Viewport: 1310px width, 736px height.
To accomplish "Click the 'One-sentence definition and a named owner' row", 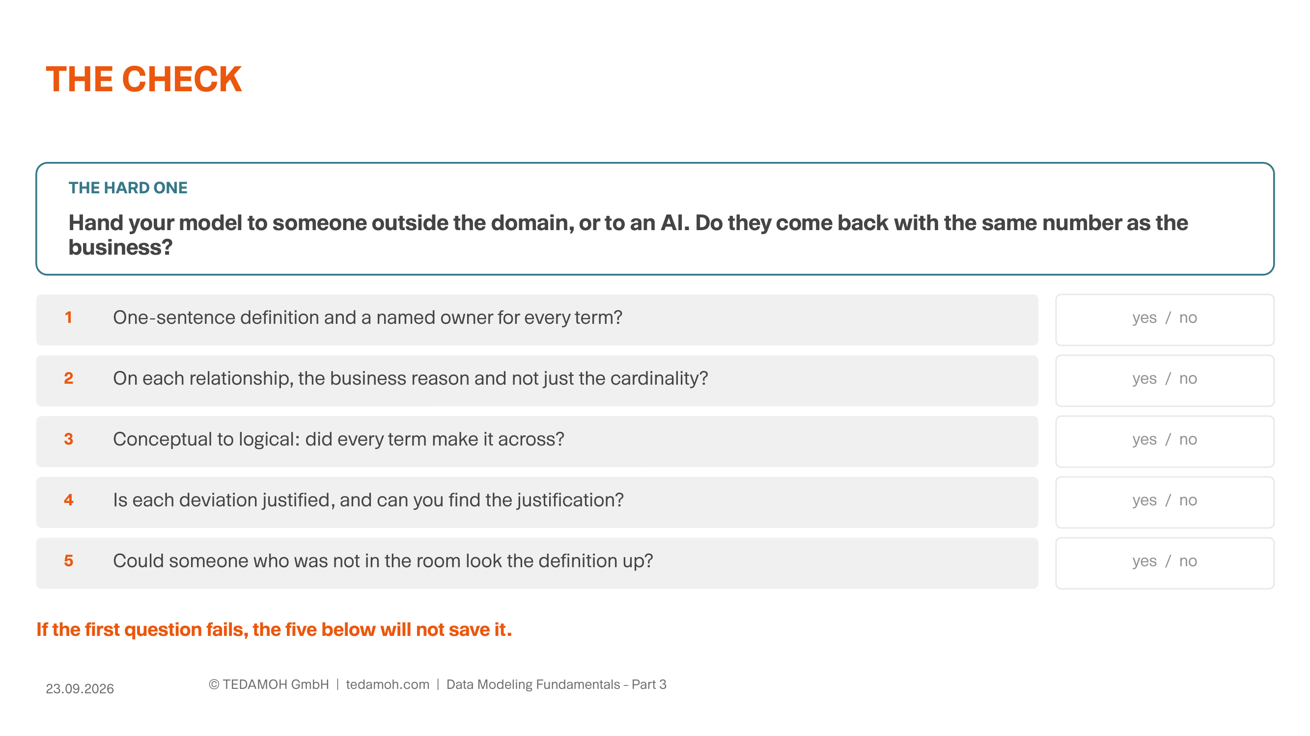I will pos(537,319).
